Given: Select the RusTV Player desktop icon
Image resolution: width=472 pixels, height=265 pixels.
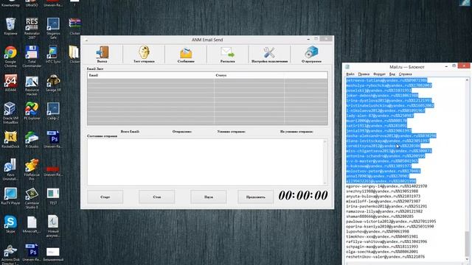Looking at the screenshot, I should point(10,196).
